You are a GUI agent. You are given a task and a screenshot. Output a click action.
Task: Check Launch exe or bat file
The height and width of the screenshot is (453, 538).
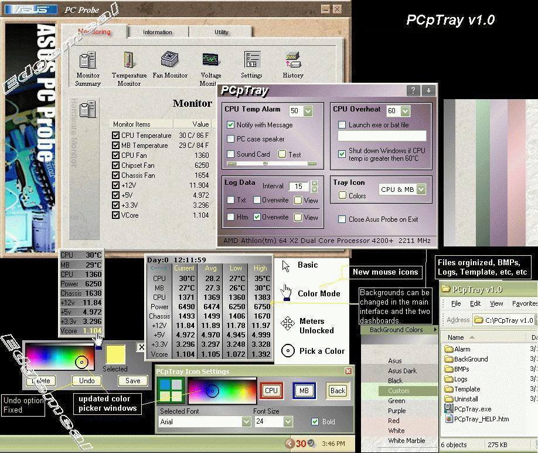[342, 124]
